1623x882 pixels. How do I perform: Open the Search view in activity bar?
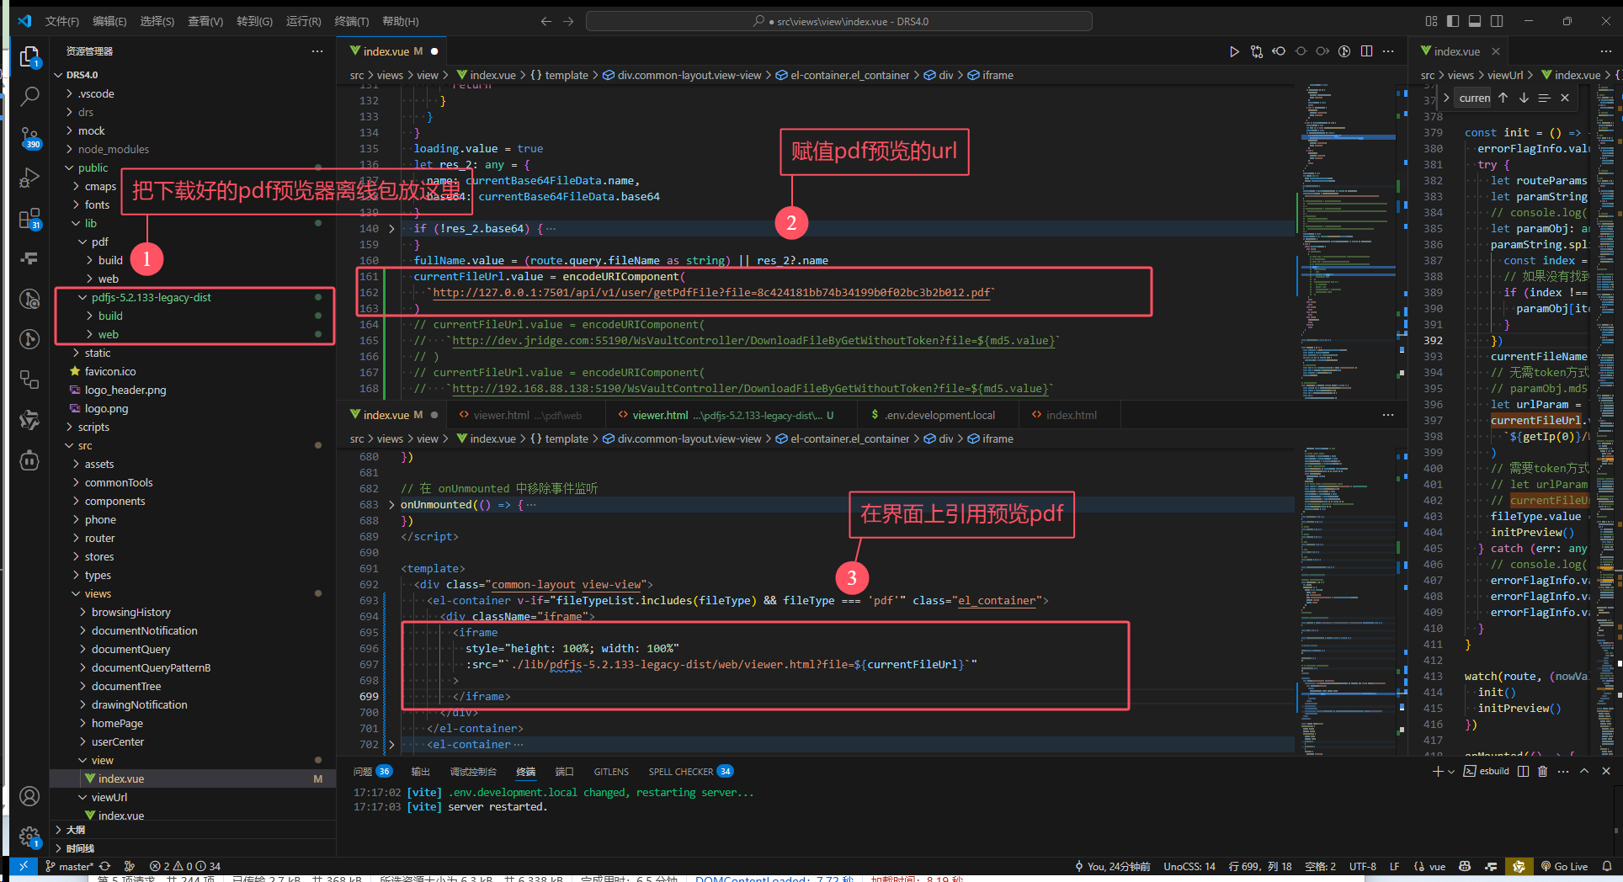pos(29,97)
